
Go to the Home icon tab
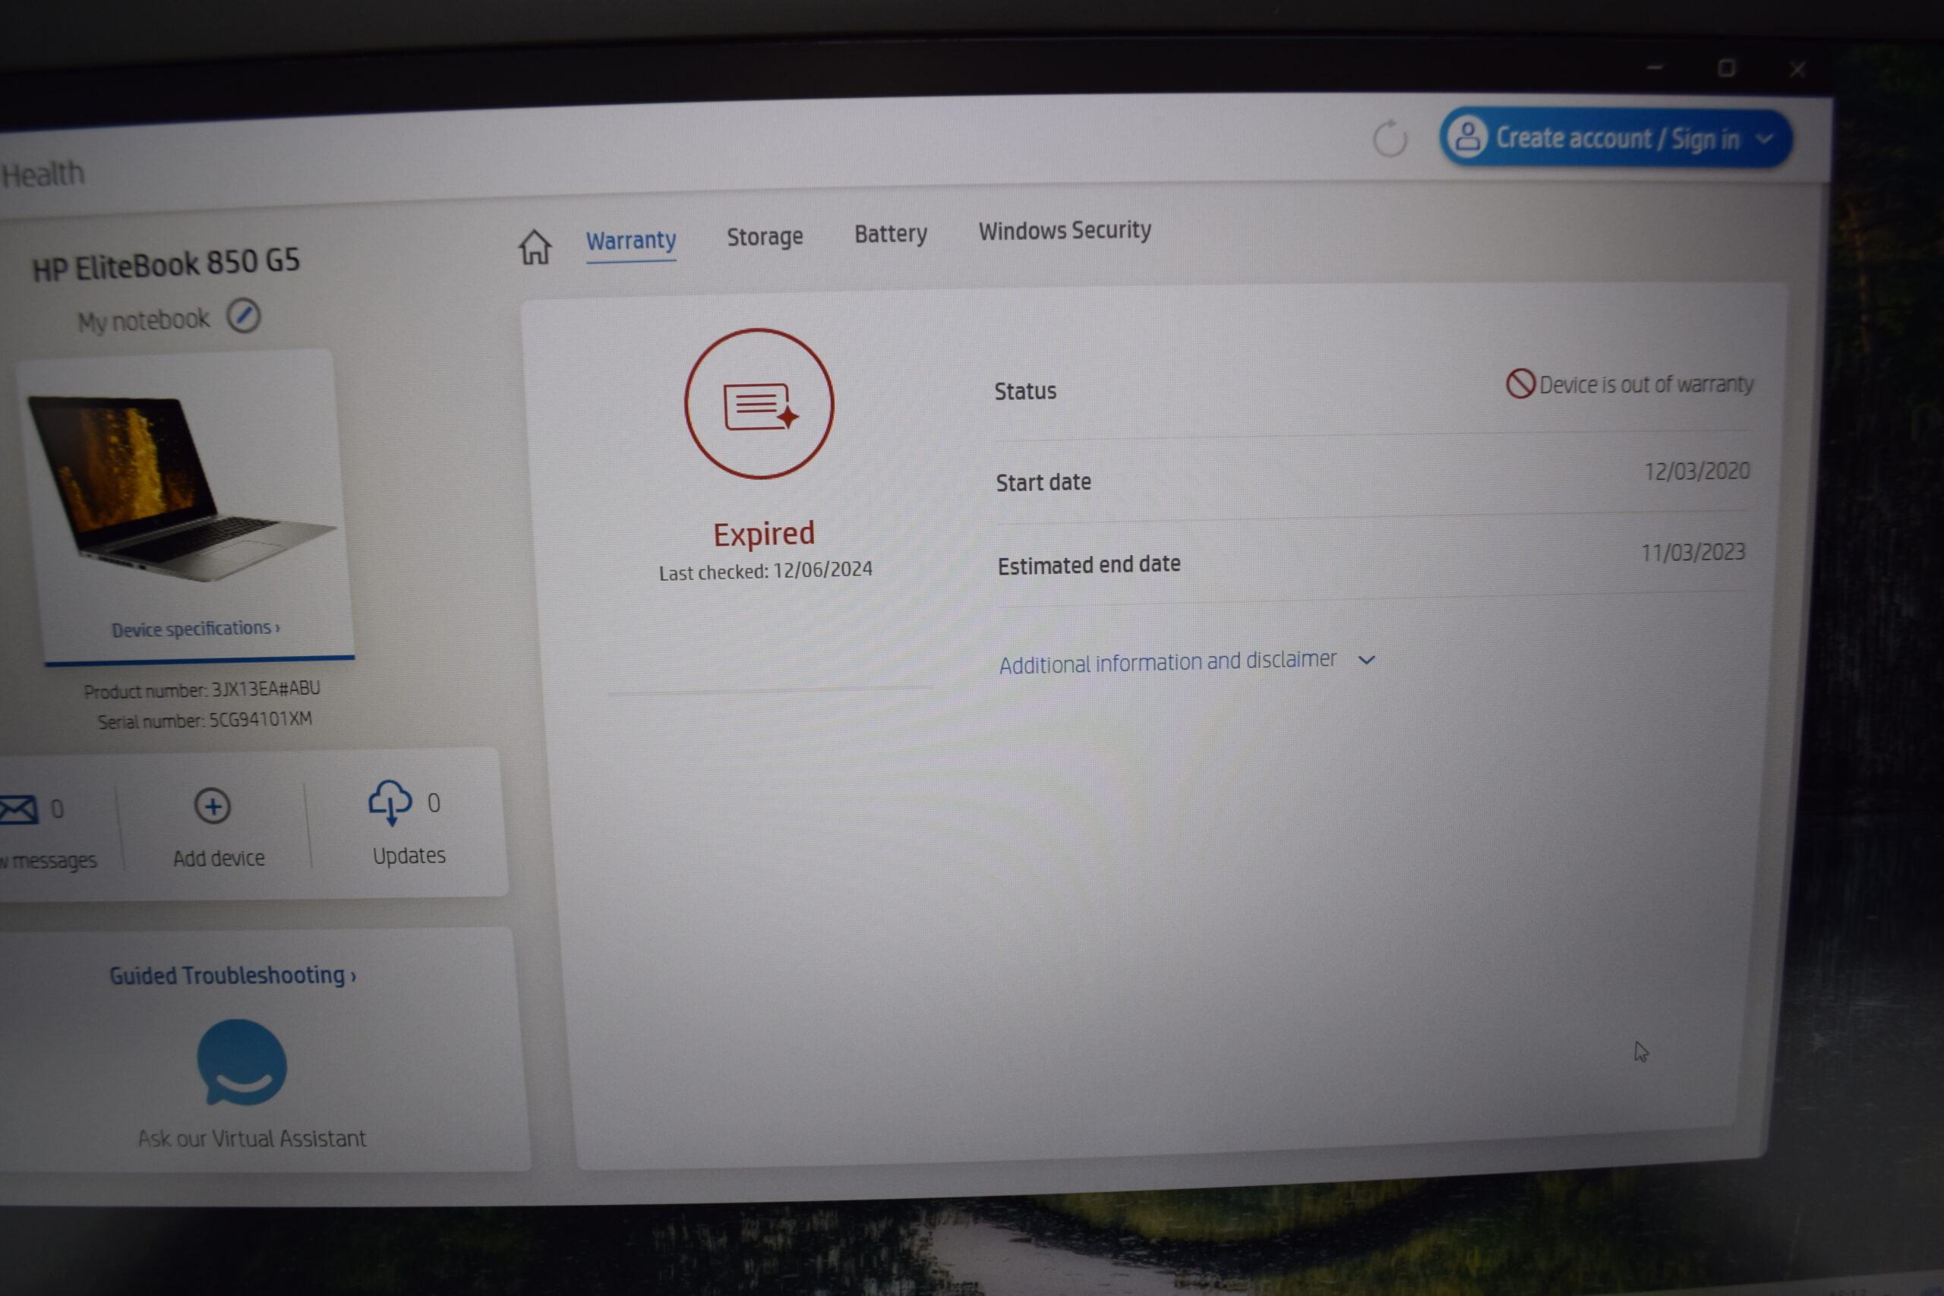click(535, 246)
